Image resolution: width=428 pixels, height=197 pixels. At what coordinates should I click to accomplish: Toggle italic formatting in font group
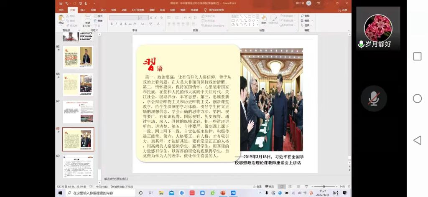(117, 24)
